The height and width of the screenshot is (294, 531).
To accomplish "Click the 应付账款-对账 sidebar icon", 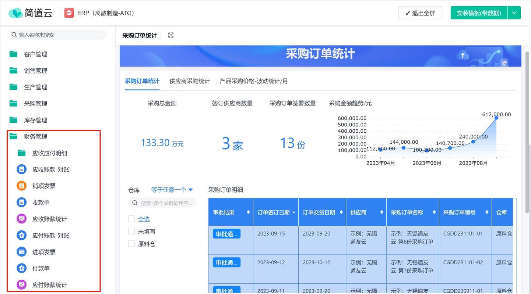I will (x=22, y=235).
